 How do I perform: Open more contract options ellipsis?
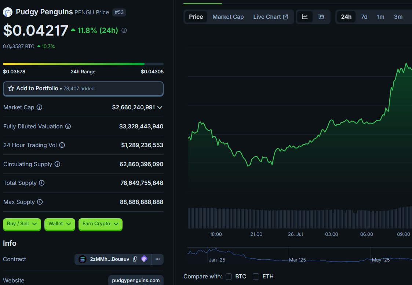coord(158,259)
